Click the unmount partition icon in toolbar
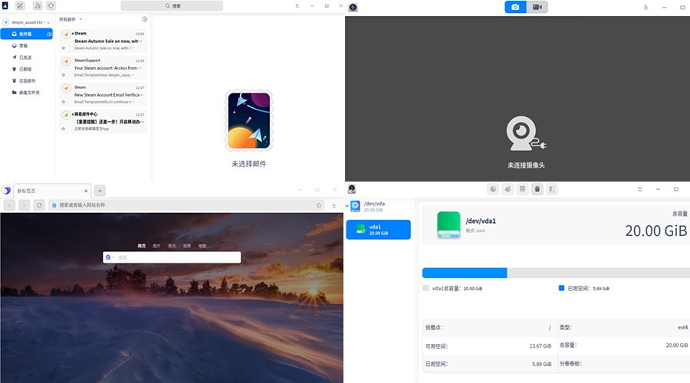The image size is (690, 383). (x=537, y=188)
